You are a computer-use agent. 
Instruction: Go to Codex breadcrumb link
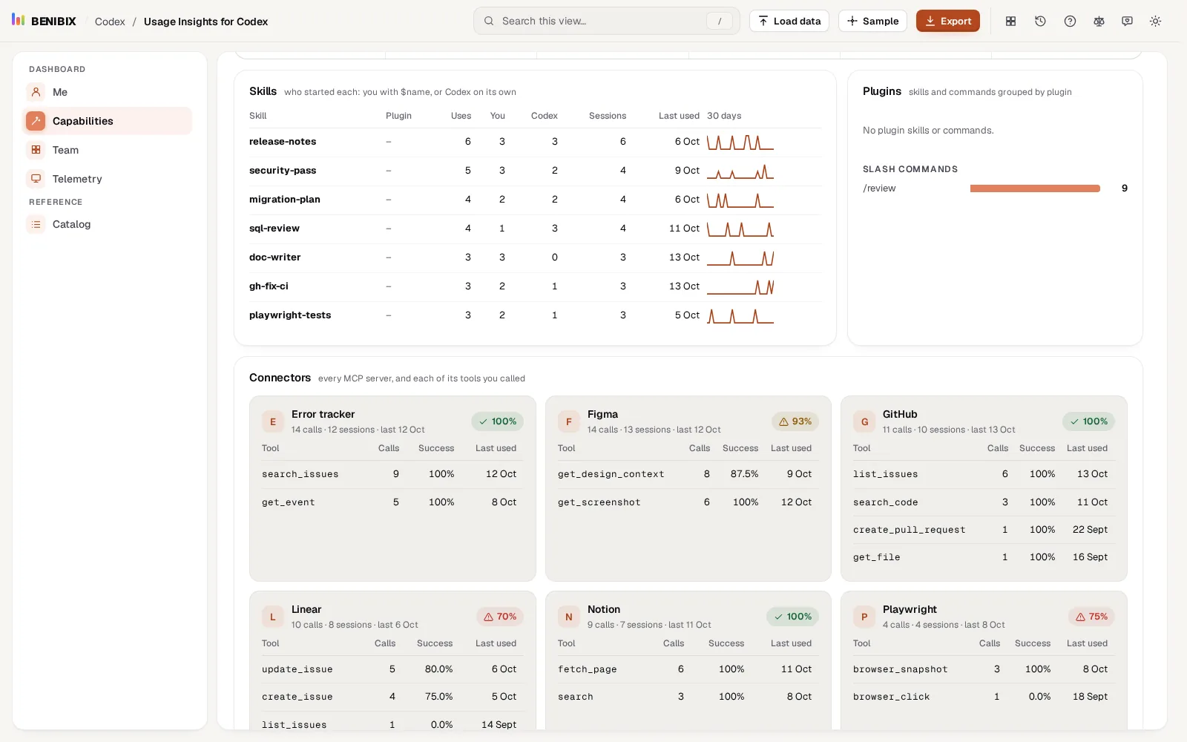(110, 22)
